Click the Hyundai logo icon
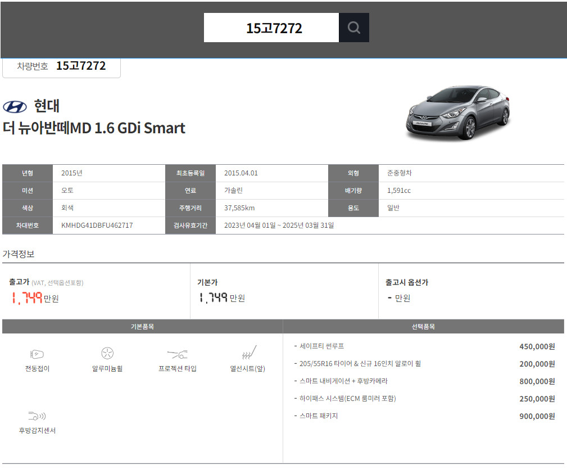Image resolution: width=567 pixels, height=469 pixels. click(15, 107)
